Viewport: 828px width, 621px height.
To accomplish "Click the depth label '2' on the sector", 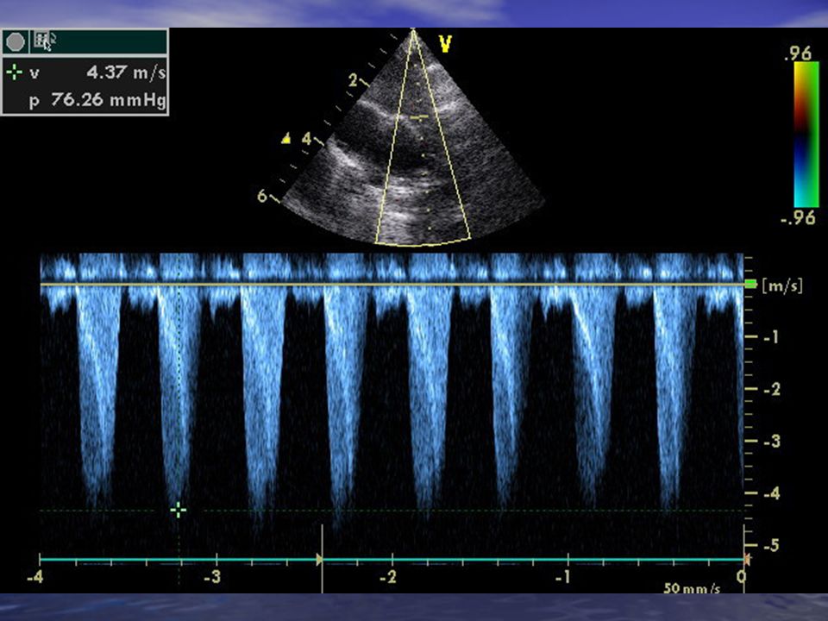I will click(x=354, y=80).
